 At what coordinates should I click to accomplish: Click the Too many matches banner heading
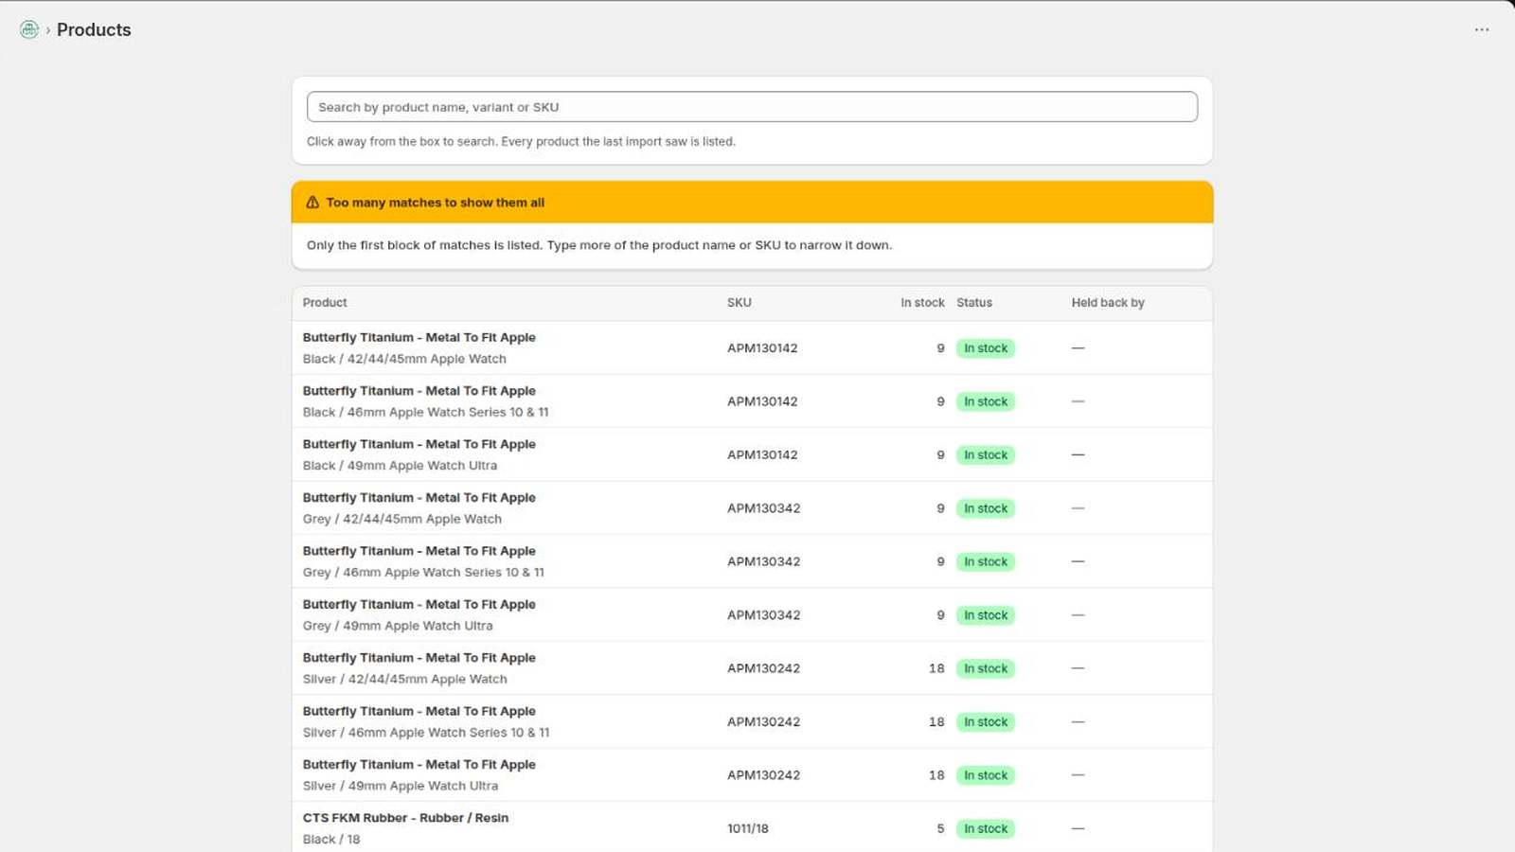tap(436, 203)
